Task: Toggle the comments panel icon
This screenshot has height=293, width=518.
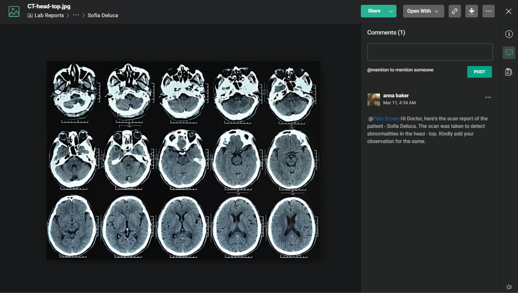Action: 509,53
